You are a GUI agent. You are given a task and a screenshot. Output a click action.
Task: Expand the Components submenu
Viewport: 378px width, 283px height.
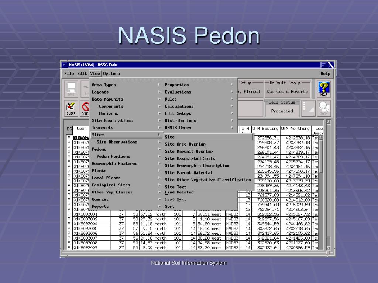coord(126,106)
